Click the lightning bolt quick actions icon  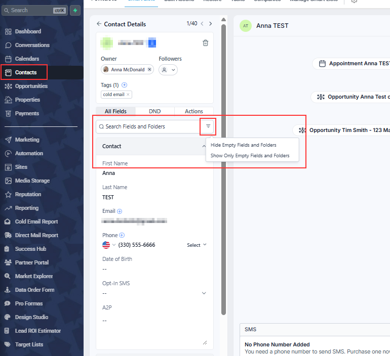75,10
